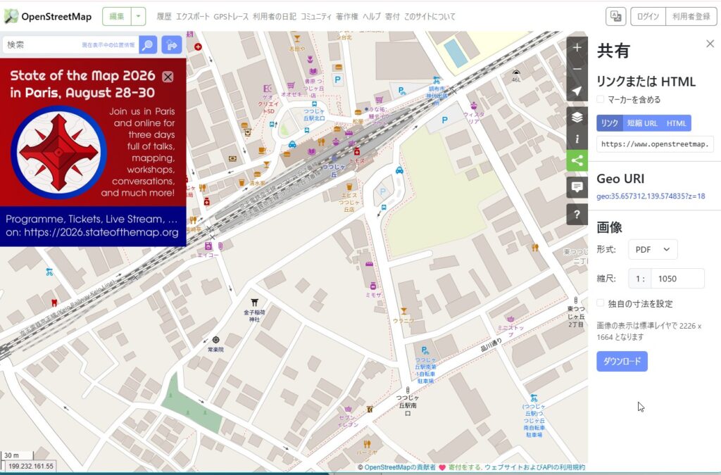Open コミュニティ in the nav bar
This screenshot has height=475, width=721.
click(316, 17)
